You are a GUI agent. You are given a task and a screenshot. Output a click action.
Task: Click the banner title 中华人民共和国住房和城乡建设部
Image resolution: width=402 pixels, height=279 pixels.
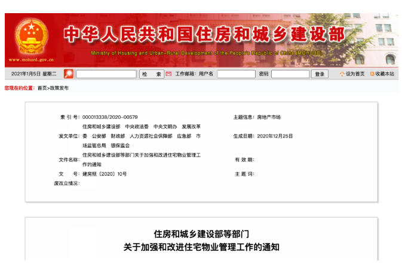point(204,34)
